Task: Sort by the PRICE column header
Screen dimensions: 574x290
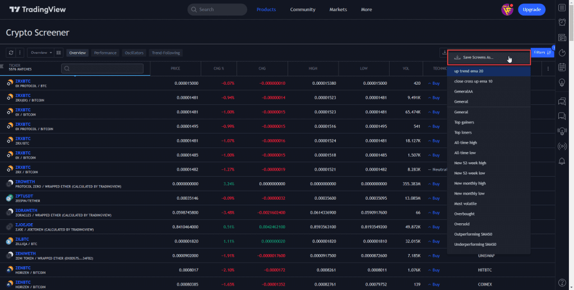Action: [x=175, y=68]
